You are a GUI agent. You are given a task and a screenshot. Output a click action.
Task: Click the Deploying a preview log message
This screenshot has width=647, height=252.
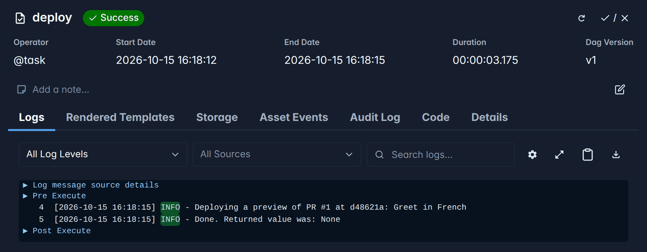coord(330,207)
